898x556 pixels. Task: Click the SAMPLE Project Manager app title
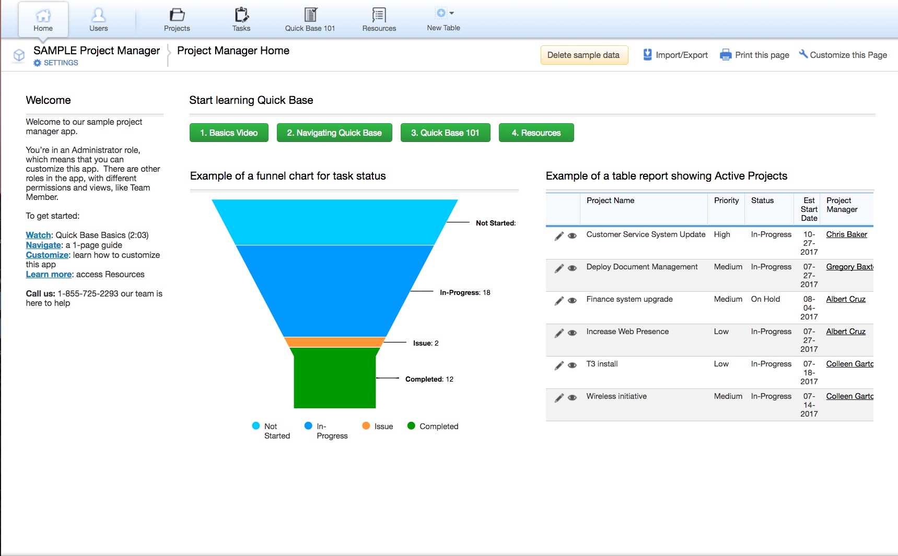coord(97,51)
